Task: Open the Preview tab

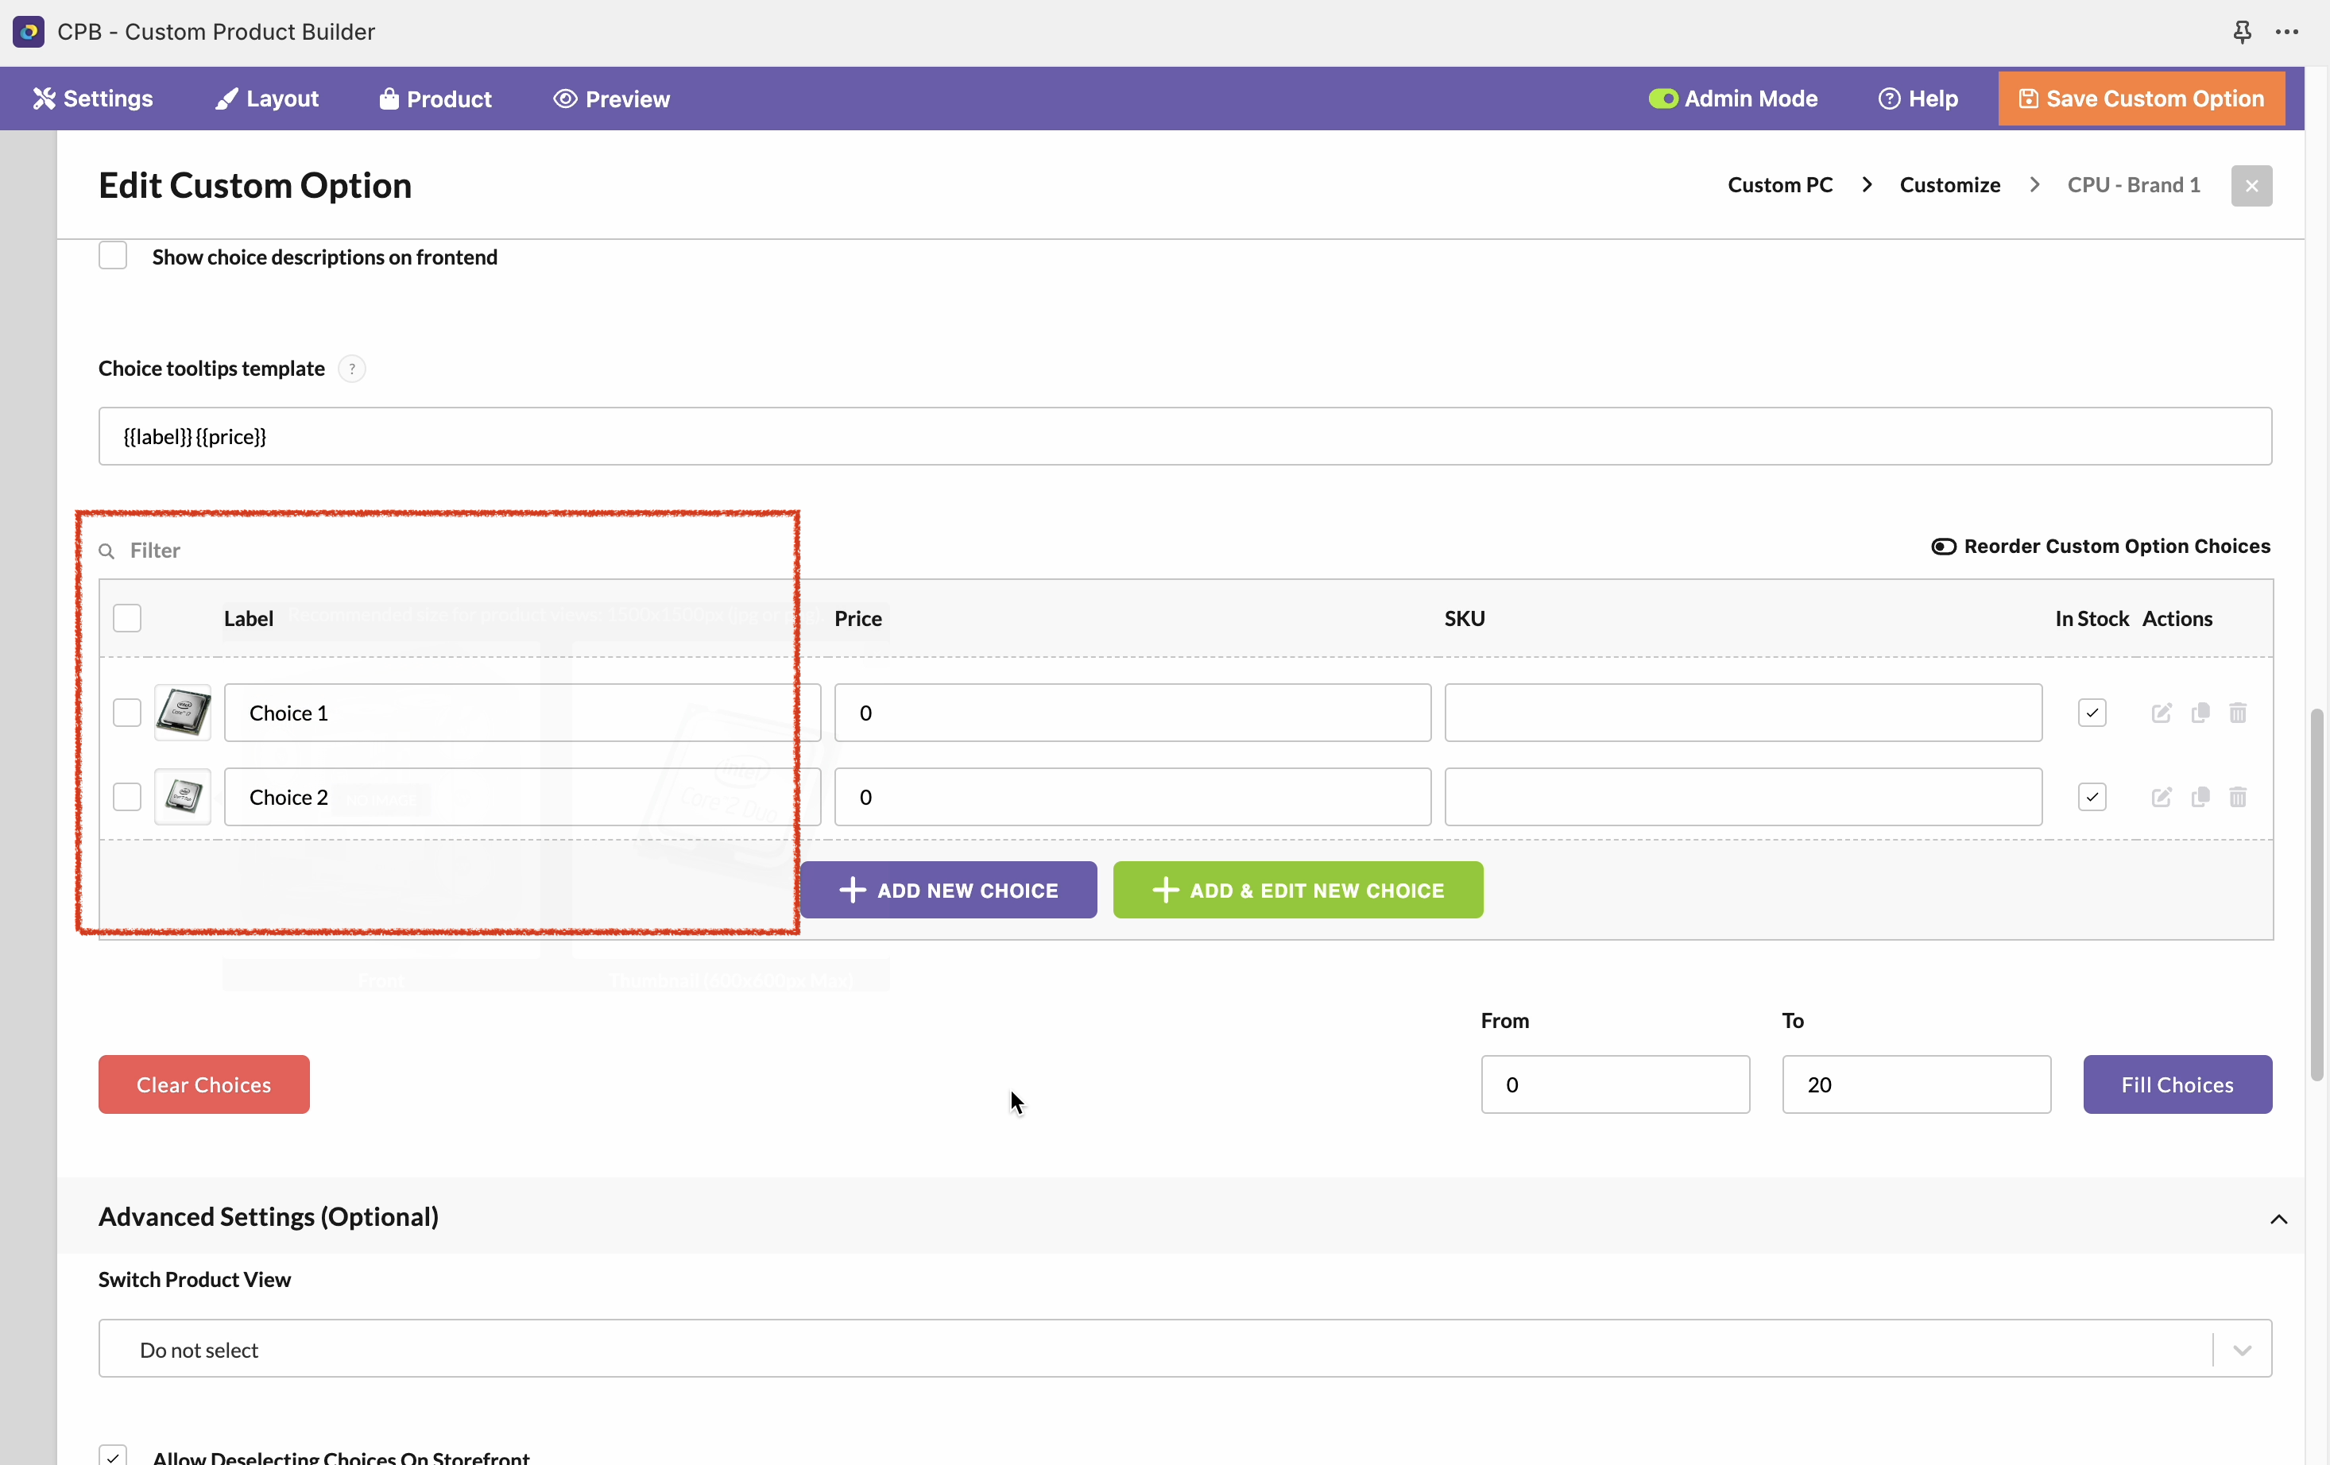Action: 612,99
